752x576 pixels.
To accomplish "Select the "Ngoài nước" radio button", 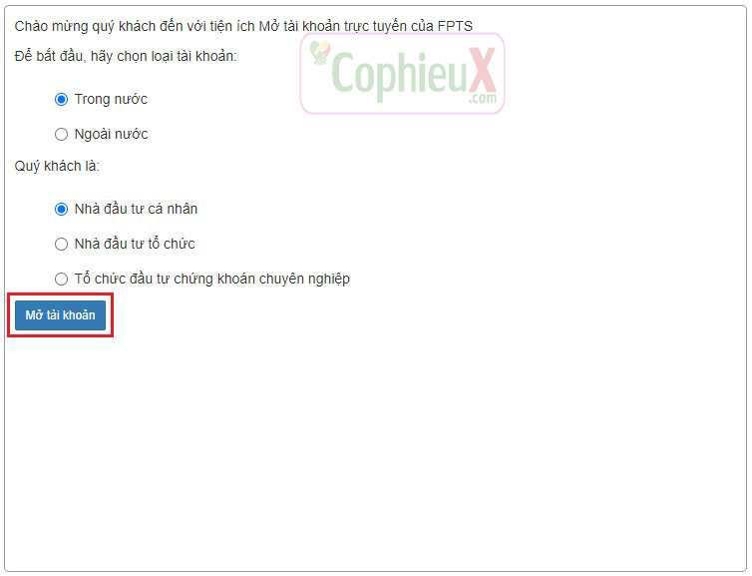I will (61, 134).
